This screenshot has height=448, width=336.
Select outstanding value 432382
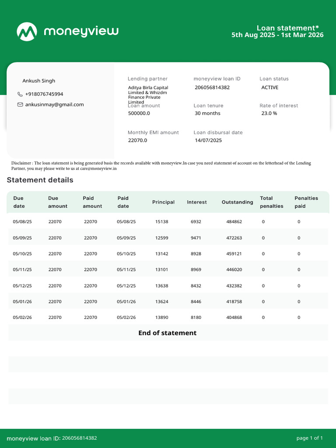pos(234,286)
